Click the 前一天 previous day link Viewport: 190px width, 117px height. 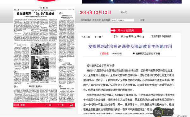(x=123, y=12)
